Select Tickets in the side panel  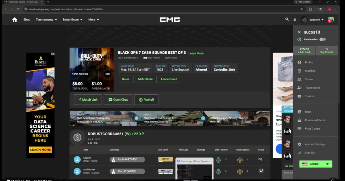coord(309,96)
